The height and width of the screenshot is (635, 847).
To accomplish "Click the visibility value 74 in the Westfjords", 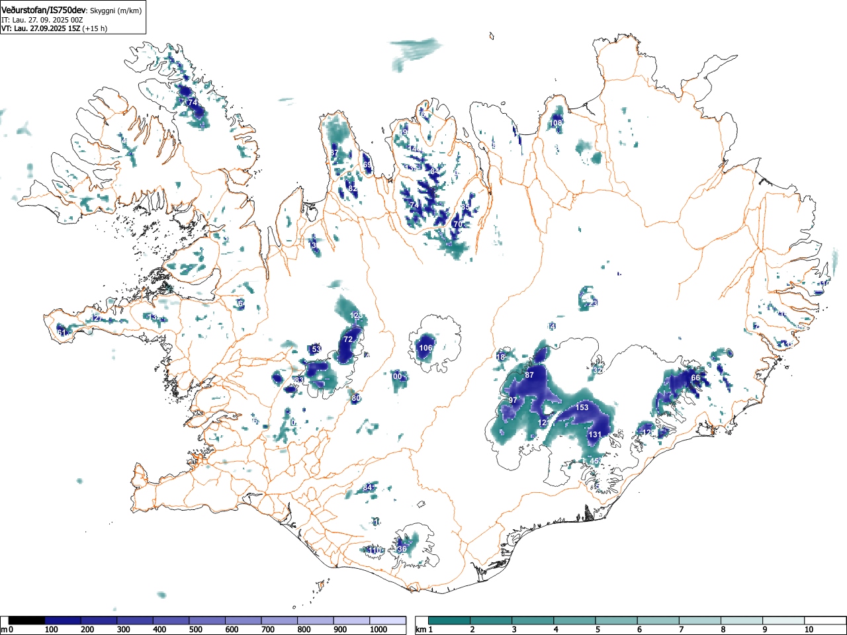I will pyautogui.click(x=193, y=103).
